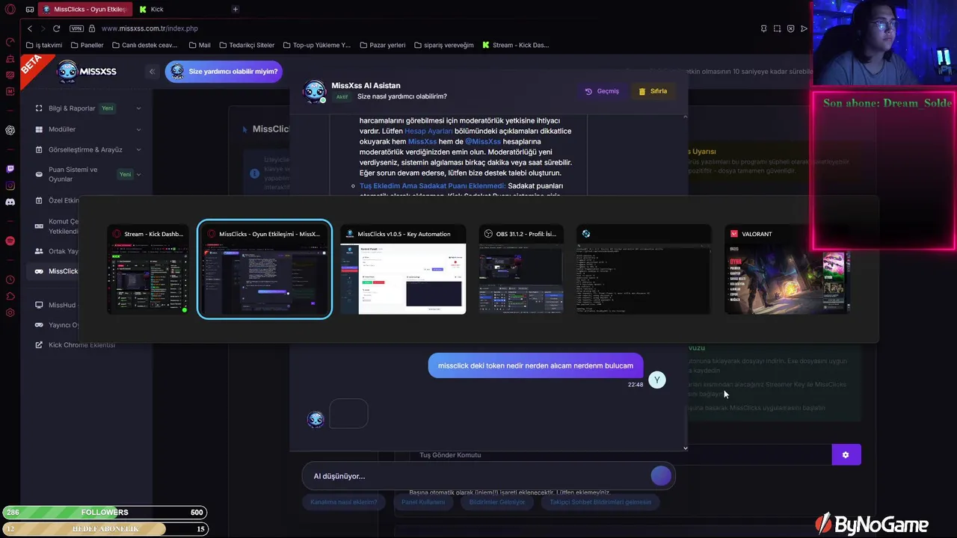
Task: Go back with the browser back arrow
Action: [x=30, y=28]
